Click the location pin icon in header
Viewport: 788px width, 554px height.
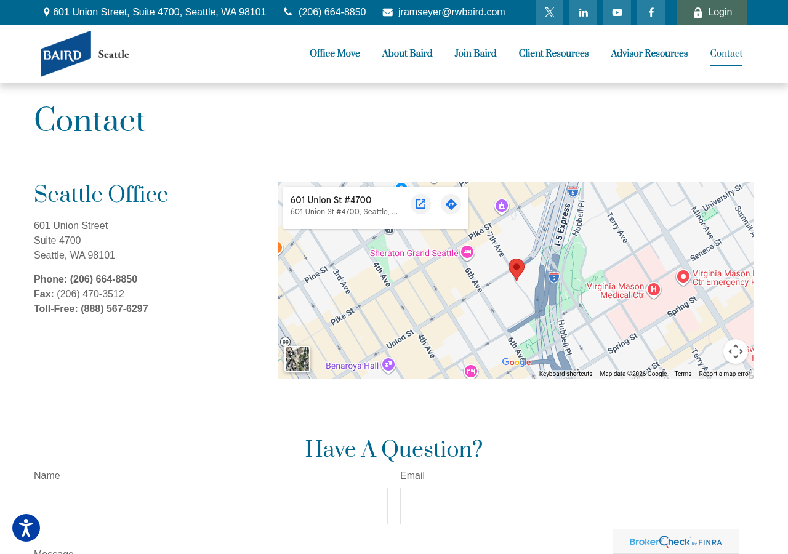46,12
